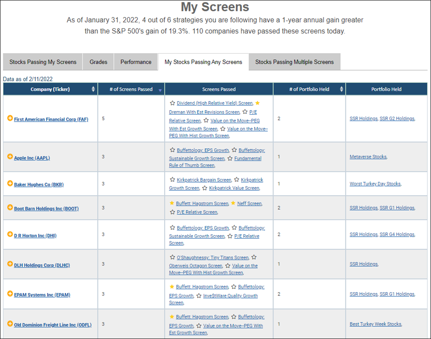The image size is (431, 339).
Task: Star Value on the Move--PEG With Hist Growth in FAF row
Action: 223,129
